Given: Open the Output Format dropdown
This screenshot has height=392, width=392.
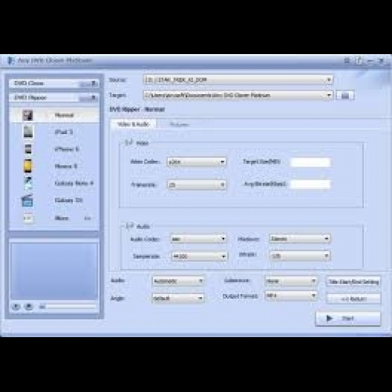Looking at the screenshot, I should point(291,296).
